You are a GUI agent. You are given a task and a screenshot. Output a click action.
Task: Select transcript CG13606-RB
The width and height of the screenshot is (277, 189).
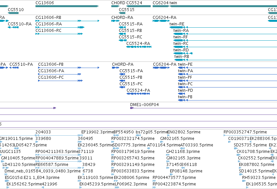(48, 18)
